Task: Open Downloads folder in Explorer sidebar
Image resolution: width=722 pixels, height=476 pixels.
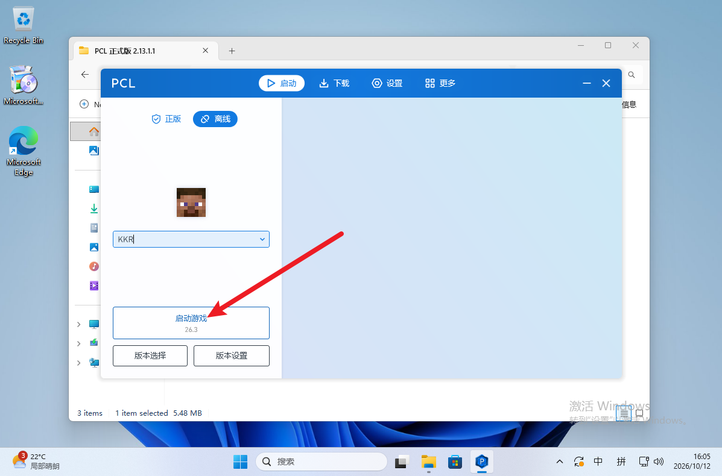Action: click(94, 208)
